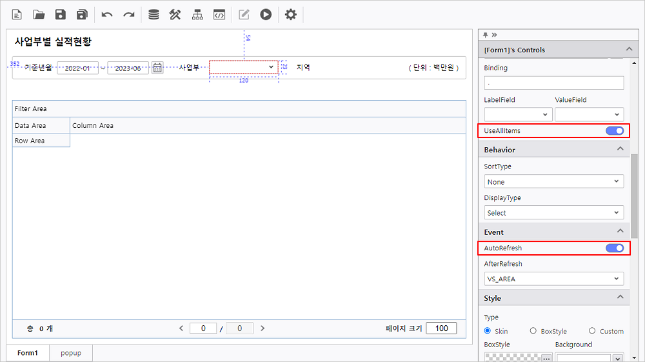Screen dimensions: 645x362
Task: Open the database dataset manager icon
Action: click(154, 14)
